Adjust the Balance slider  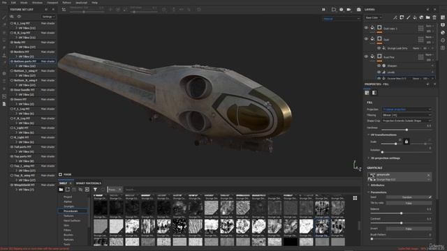click(401, 213)
